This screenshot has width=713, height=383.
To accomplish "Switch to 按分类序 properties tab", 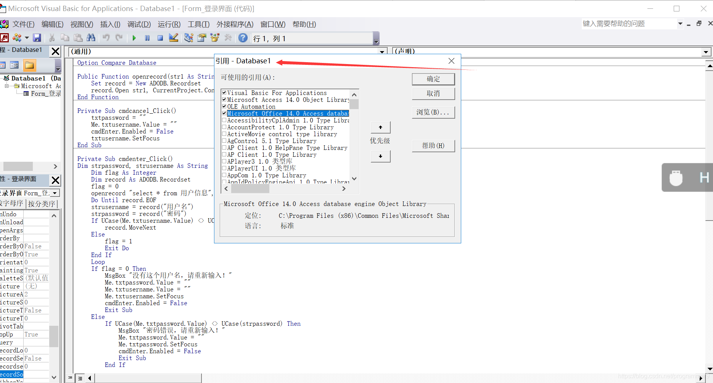I will pyautogui.click(x=42, y=204).
